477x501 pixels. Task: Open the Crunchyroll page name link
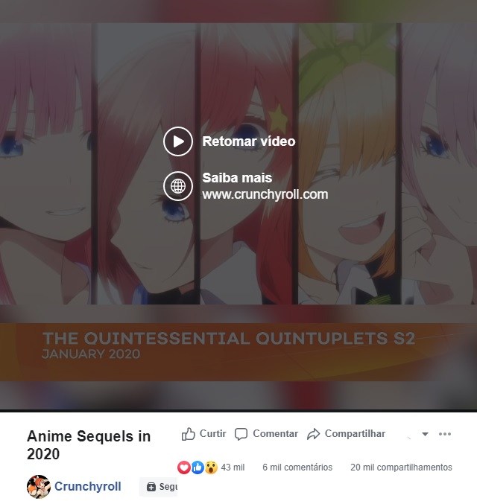(x=88, y=486)
